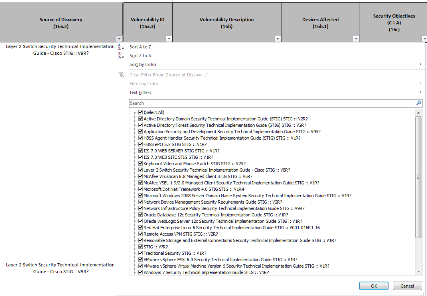The width and height of the screenshot is (427, 296).
Task: Confirm the filter with the OK button
Action: (x=373, y=286)
